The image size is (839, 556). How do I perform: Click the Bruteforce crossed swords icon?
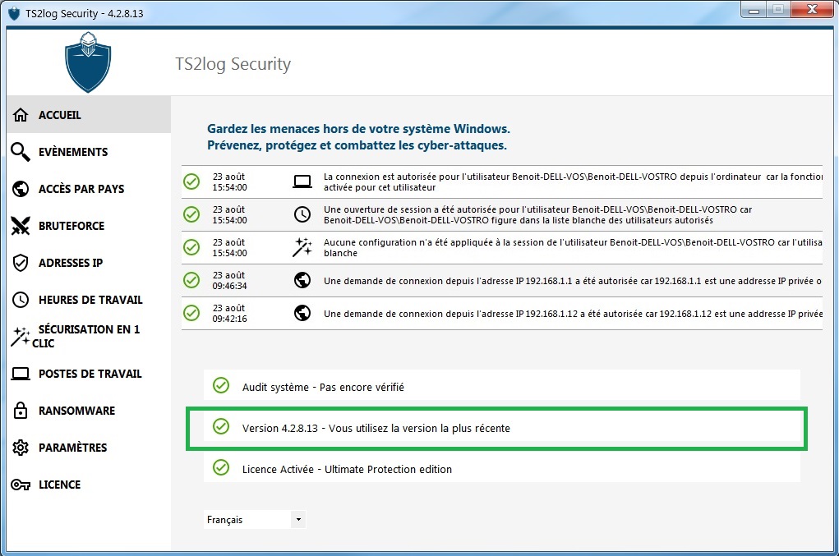21,226
